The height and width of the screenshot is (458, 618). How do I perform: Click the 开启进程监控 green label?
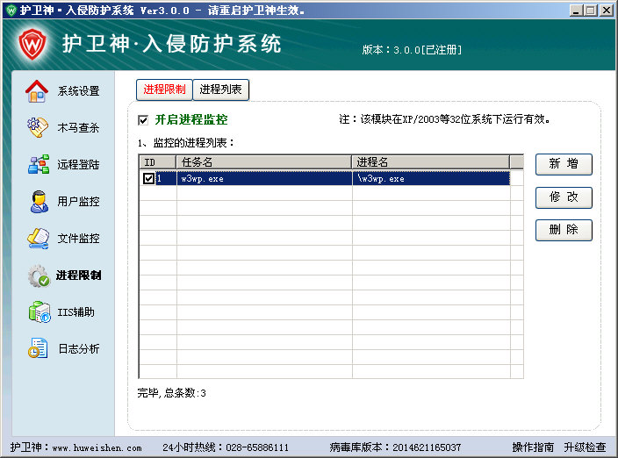click(191, 119)
